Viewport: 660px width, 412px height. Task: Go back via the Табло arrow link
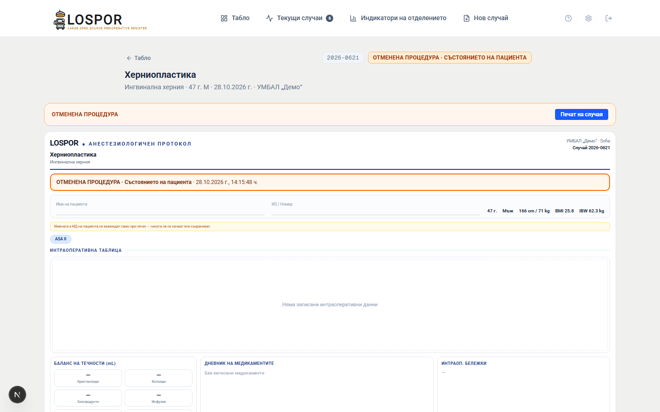pos(138,58)
